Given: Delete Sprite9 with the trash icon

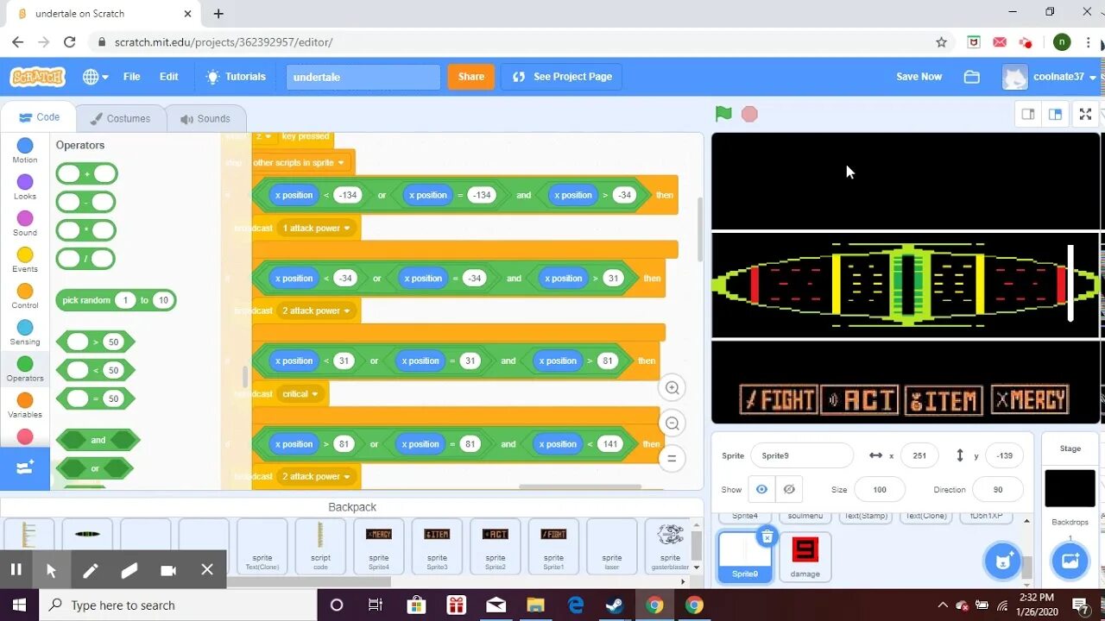Looking at the screenshot, I should click(767, 537).
